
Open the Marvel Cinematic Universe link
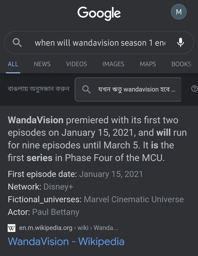[133, 199]
